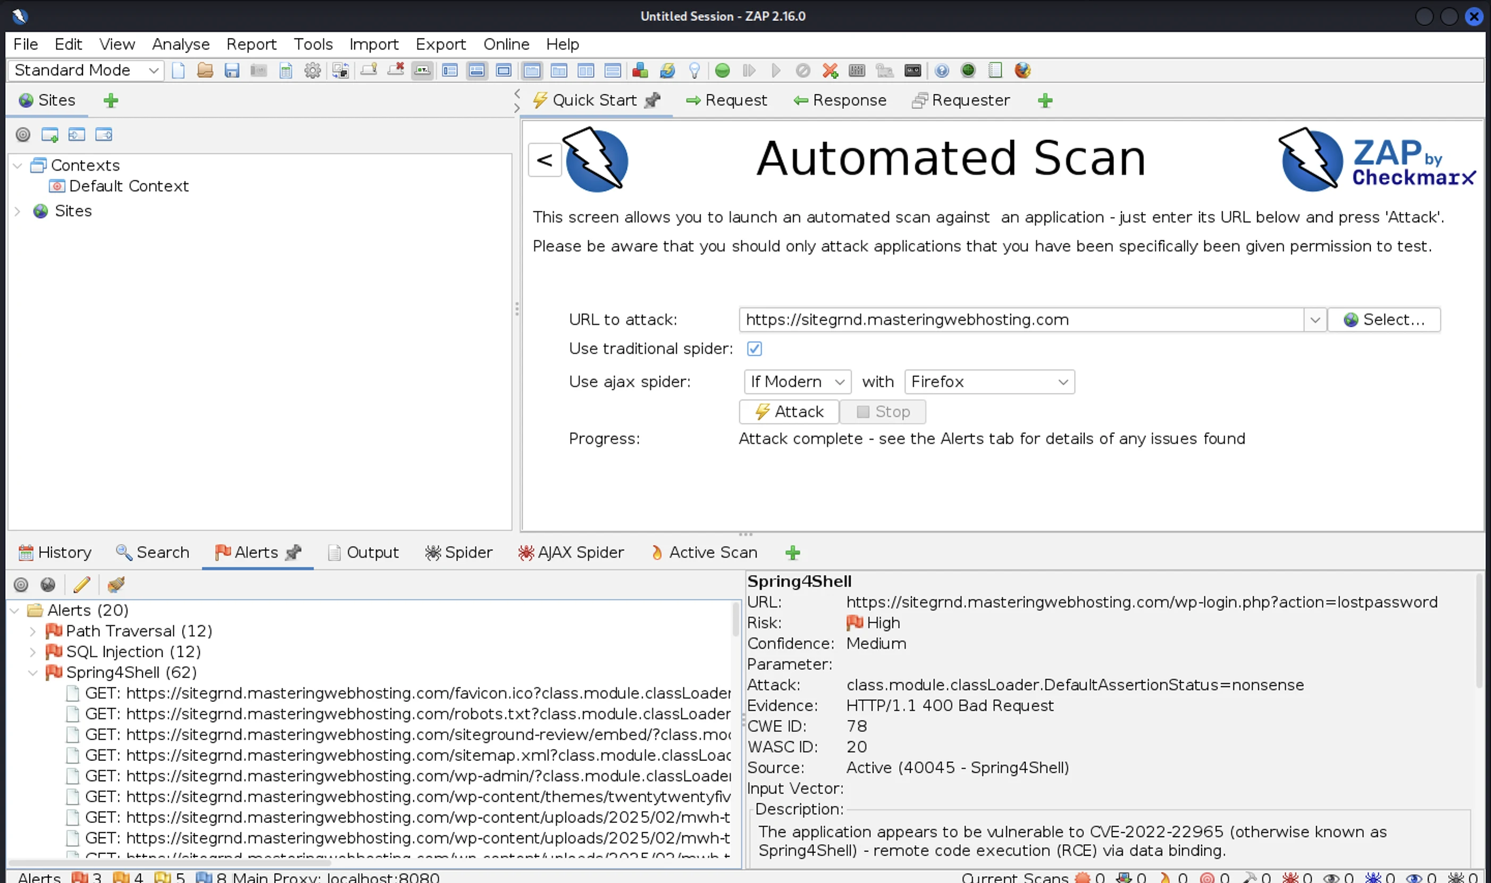This screenshot has width=1491, height=883.
Task: Click the new context icon in Sites panel
Action: coord(49,135)
